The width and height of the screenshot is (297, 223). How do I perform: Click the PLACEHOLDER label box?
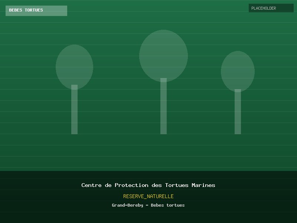click(x=271, y=8)
